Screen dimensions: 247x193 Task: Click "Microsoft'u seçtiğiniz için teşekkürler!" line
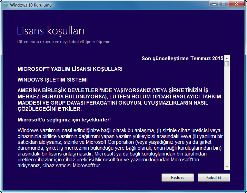[64, 120]
